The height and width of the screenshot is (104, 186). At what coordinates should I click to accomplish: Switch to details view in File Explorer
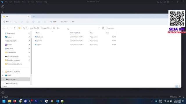pyautogui.click(x=177, y=86)
